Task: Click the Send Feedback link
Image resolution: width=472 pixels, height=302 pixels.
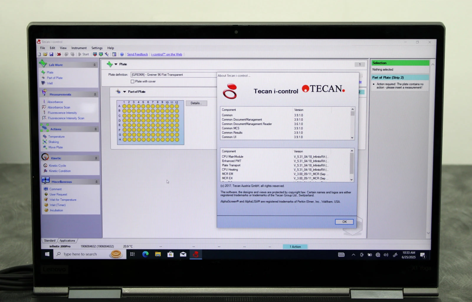Action: coord(137,54)
